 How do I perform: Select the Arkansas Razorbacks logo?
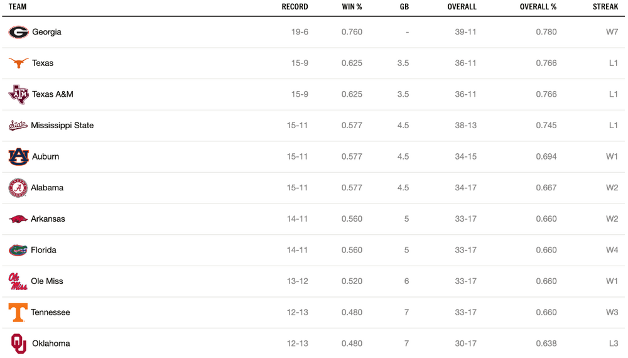(x=18, y=219)
